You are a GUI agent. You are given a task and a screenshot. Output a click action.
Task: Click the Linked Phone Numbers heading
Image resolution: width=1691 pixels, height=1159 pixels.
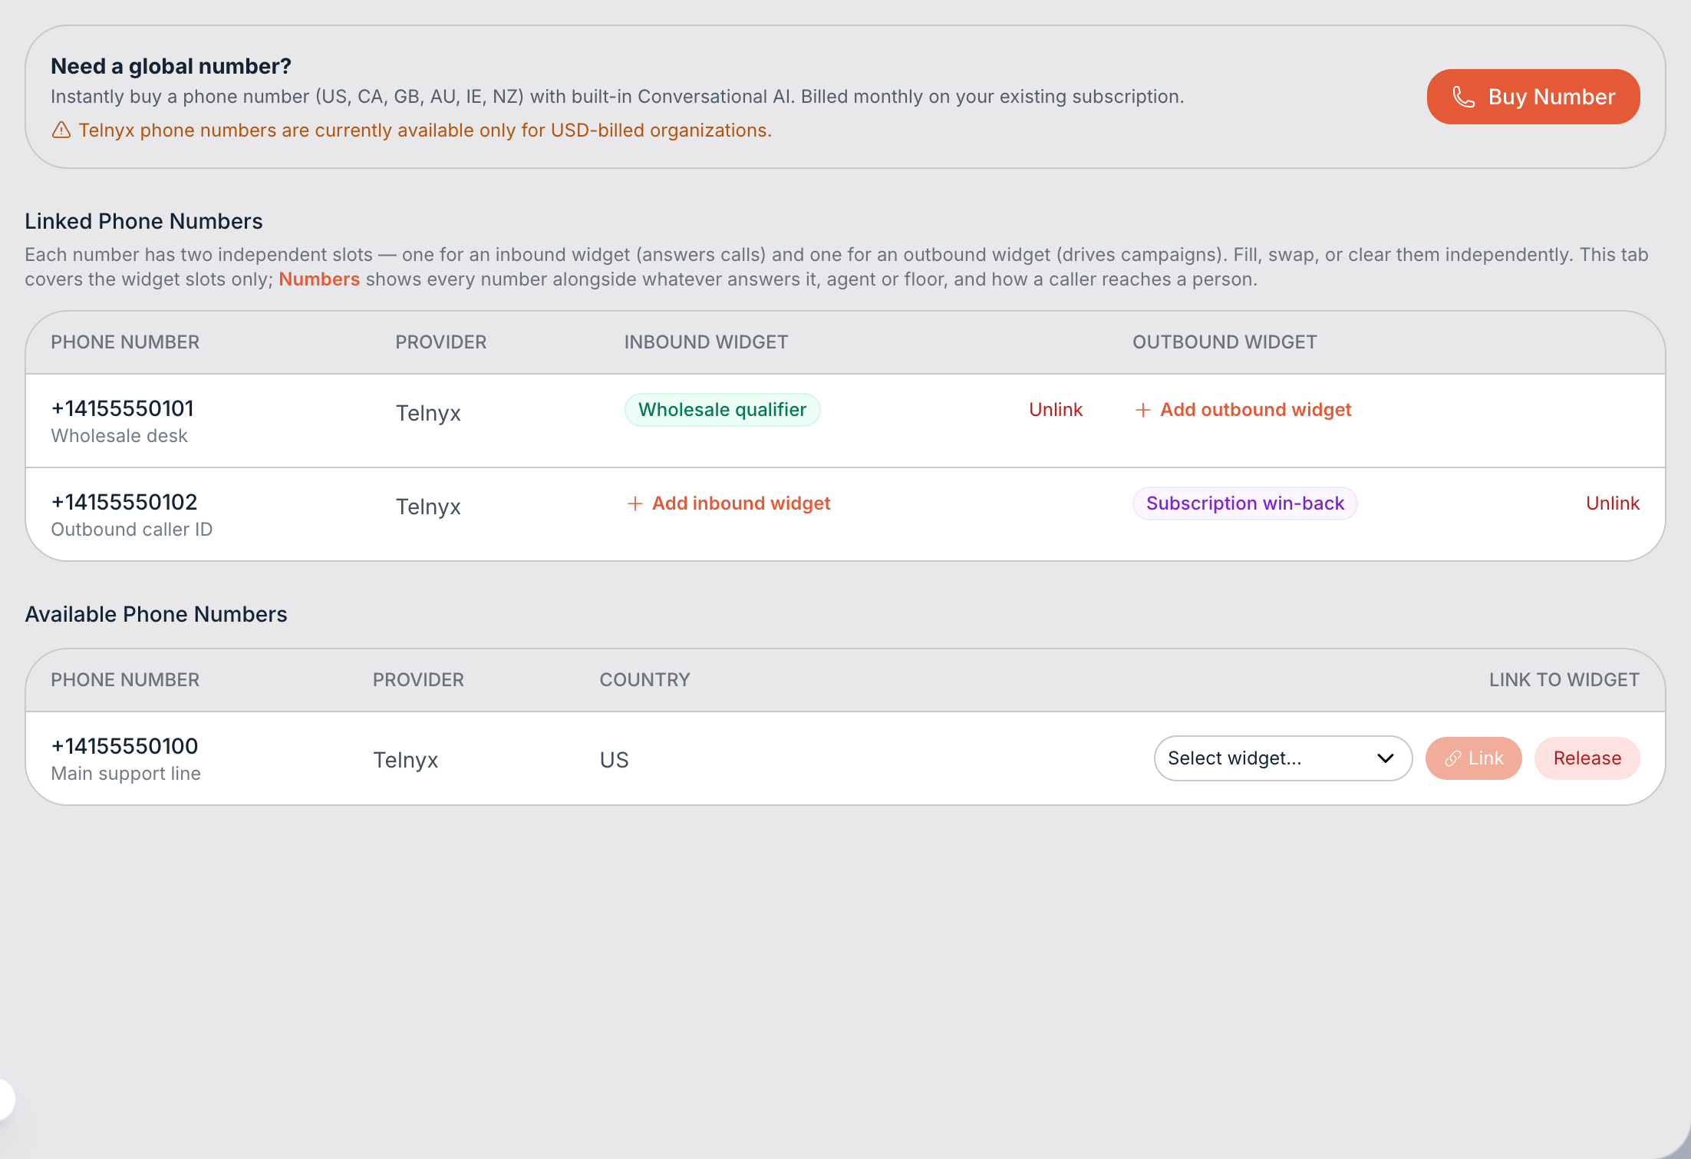(143, 221)
